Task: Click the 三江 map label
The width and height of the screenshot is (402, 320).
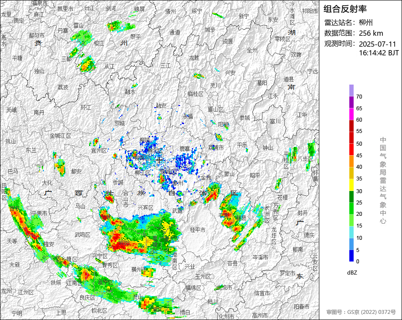Action: [165, 66]
